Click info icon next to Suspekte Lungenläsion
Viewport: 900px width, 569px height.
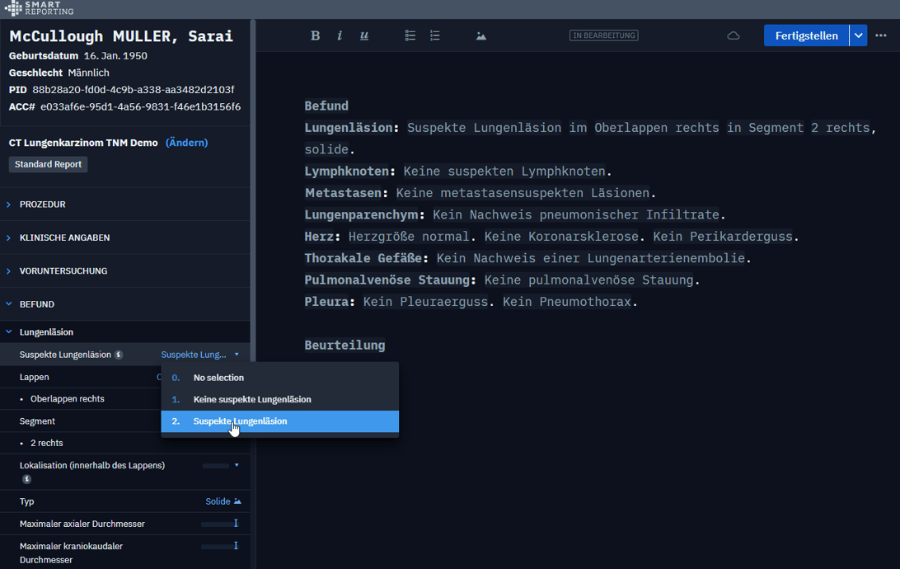[119, 355]
